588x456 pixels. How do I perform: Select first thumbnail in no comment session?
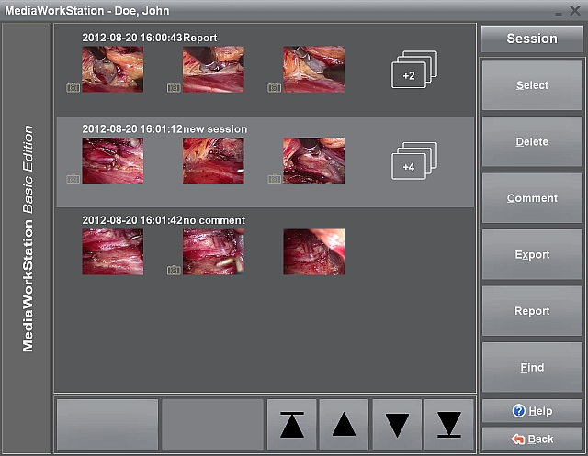113,252
